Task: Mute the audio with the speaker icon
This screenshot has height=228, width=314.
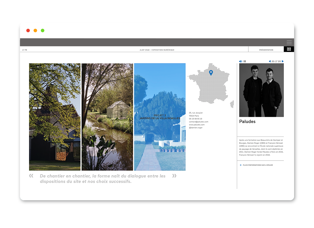Action: coord(240,61)
